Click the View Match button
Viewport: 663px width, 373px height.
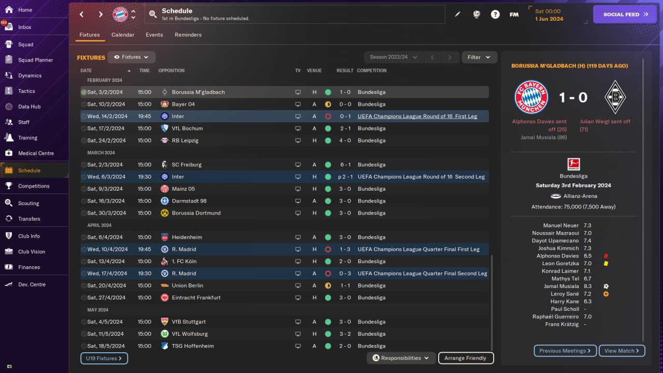[x=622, y=351]
